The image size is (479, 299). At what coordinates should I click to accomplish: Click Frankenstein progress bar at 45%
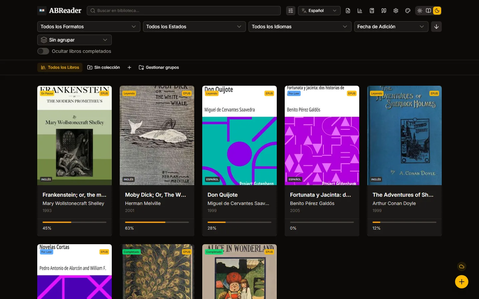pyautogui.click(x=75, y=222)
